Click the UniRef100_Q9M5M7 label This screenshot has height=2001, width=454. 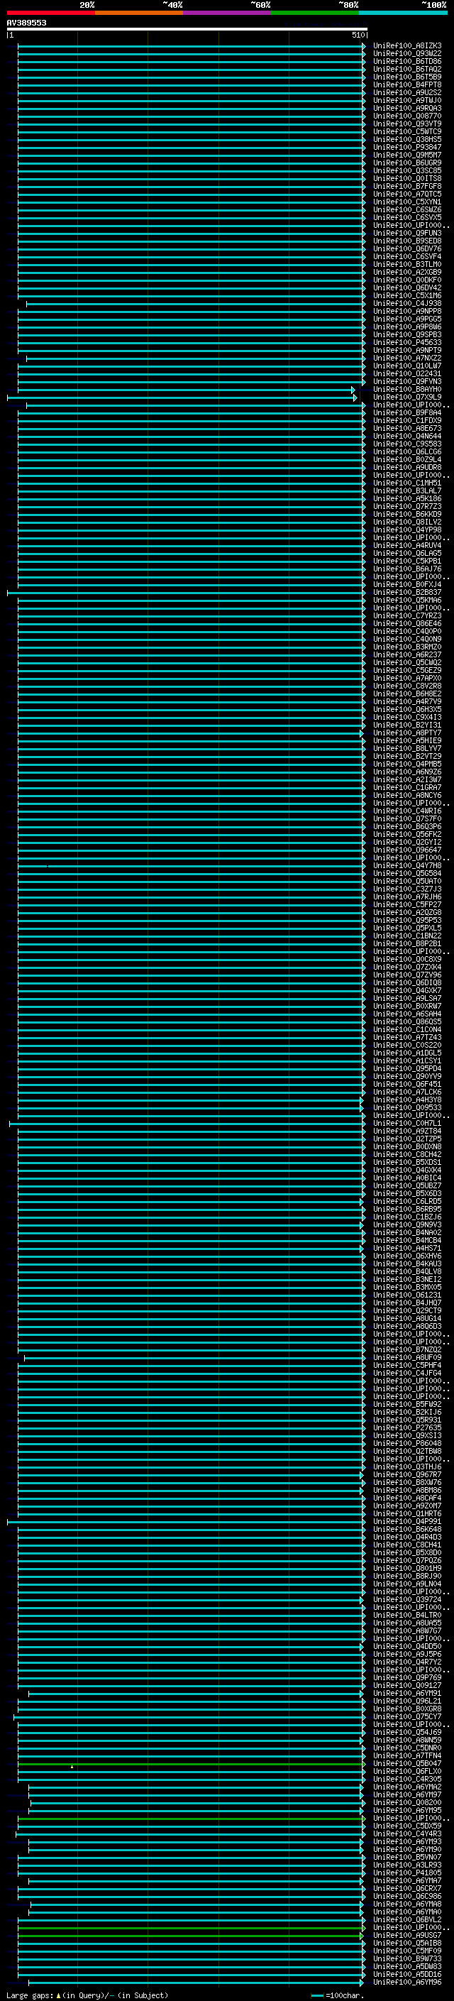(406, 155)
